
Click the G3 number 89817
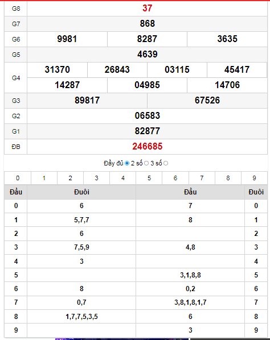[87, 101]
